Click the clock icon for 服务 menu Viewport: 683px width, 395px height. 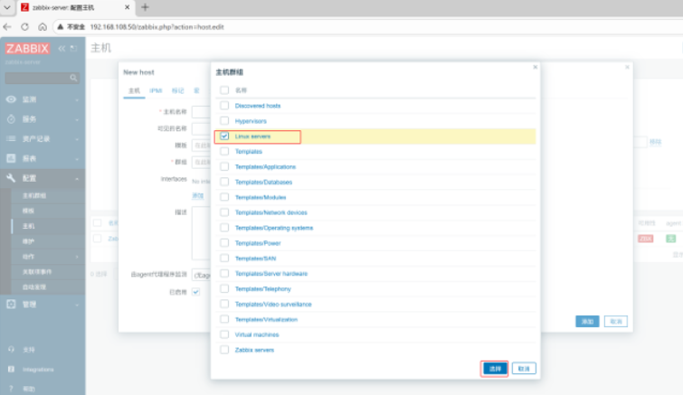pyautogui.click(x=11, y=118)
